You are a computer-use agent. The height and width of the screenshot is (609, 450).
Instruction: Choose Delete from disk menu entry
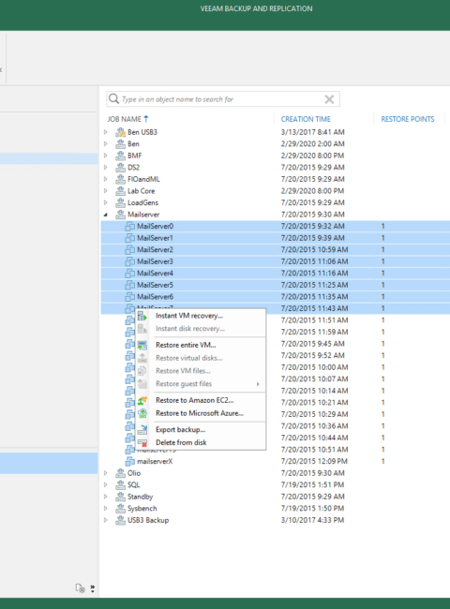tap(200, 442)
